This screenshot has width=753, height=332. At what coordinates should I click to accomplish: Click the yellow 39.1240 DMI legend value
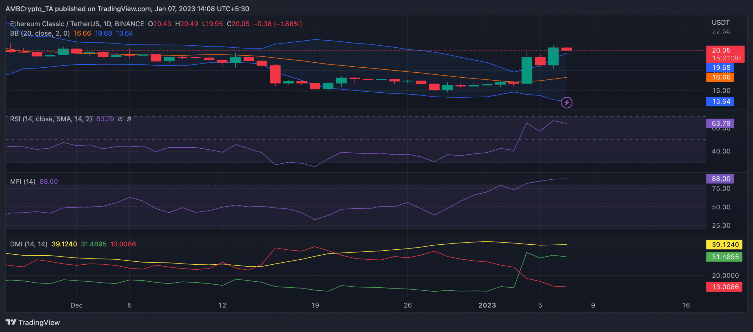(64, 244)
